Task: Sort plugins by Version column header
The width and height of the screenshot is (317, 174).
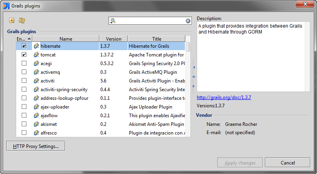Action: pyautogui.click(x=113, y=39)
